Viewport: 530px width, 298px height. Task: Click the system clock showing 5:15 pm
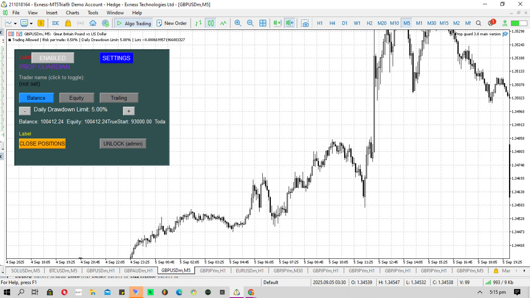pos(497,292)
